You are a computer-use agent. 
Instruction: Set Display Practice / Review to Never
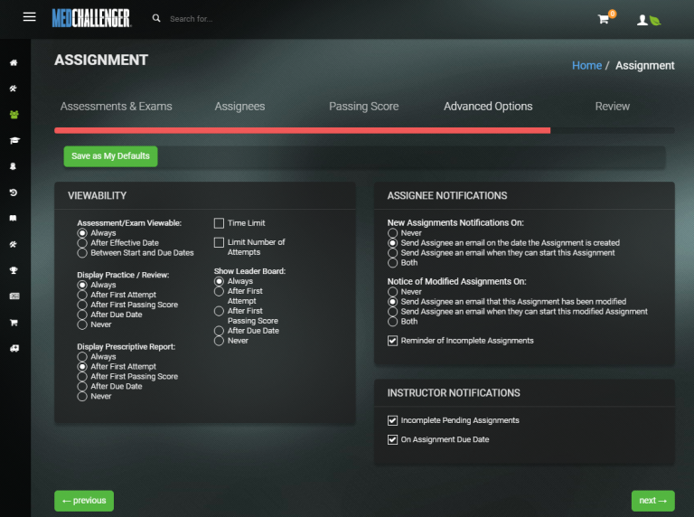click(82, 324)
